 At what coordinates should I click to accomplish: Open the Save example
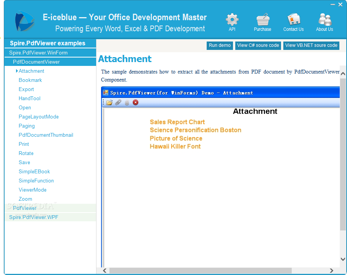24,163
